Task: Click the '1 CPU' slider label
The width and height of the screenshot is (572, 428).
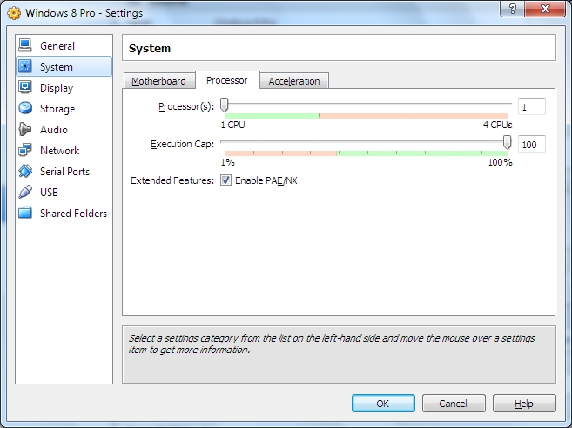Action: tap(232, 125)
